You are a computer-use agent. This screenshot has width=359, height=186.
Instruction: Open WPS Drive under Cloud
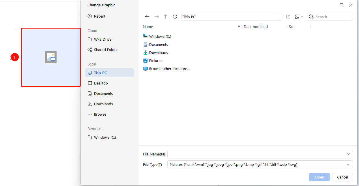pos(109,39)
